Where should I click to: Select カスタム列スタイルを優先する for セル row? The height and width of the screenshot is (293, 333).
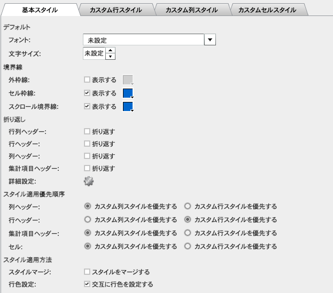tap(88, 246)
